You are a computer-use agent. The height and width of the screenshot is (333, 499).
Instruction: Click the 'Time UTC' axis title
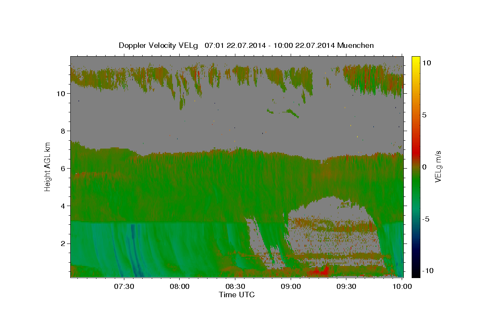[x=237, y=295]
